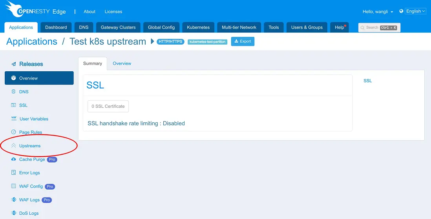Click the About link in header
Screen dimensions: 431x219
(89, 11)
